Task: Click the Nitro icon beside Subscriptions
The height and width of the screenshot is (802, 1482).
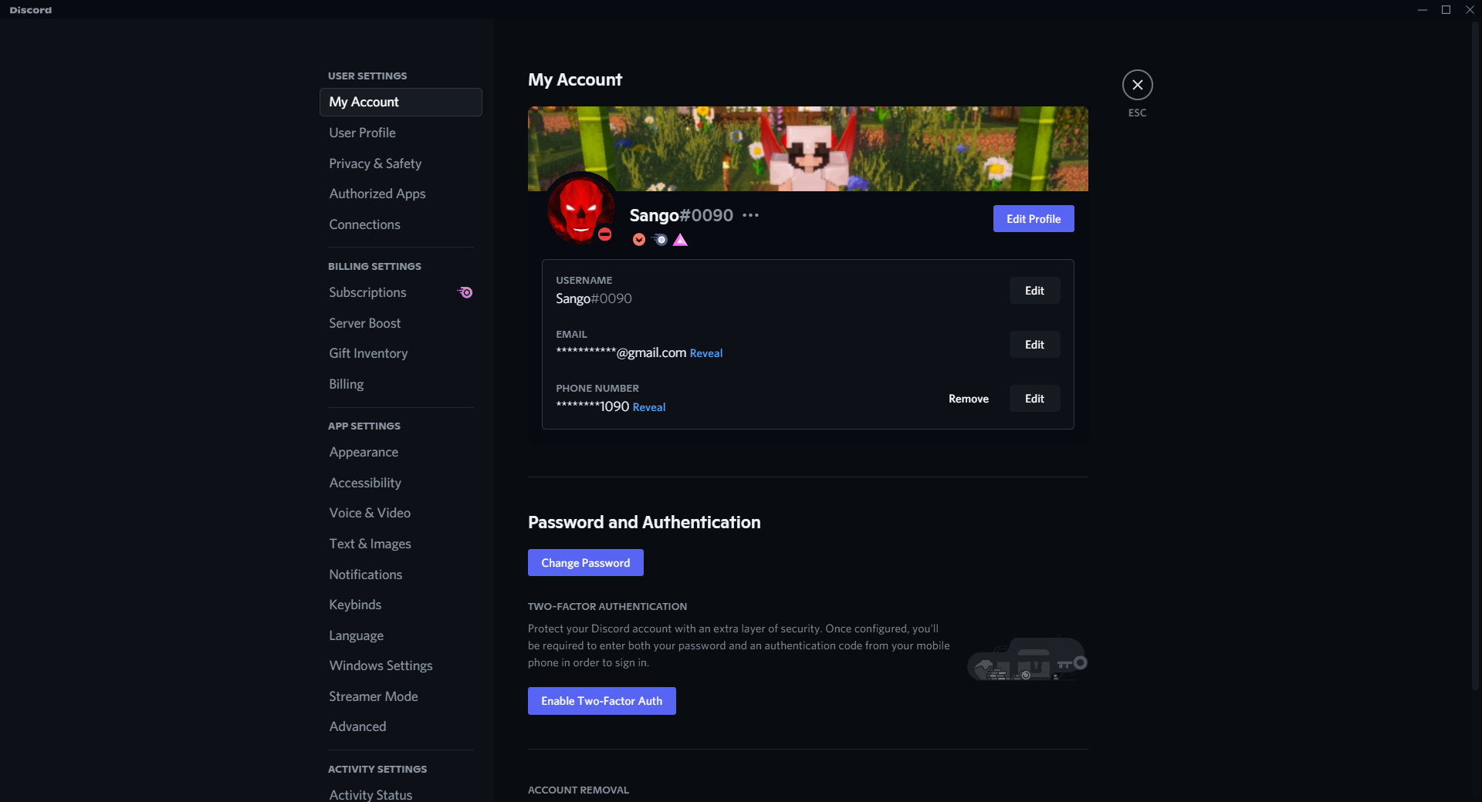Action: point(465,292)
